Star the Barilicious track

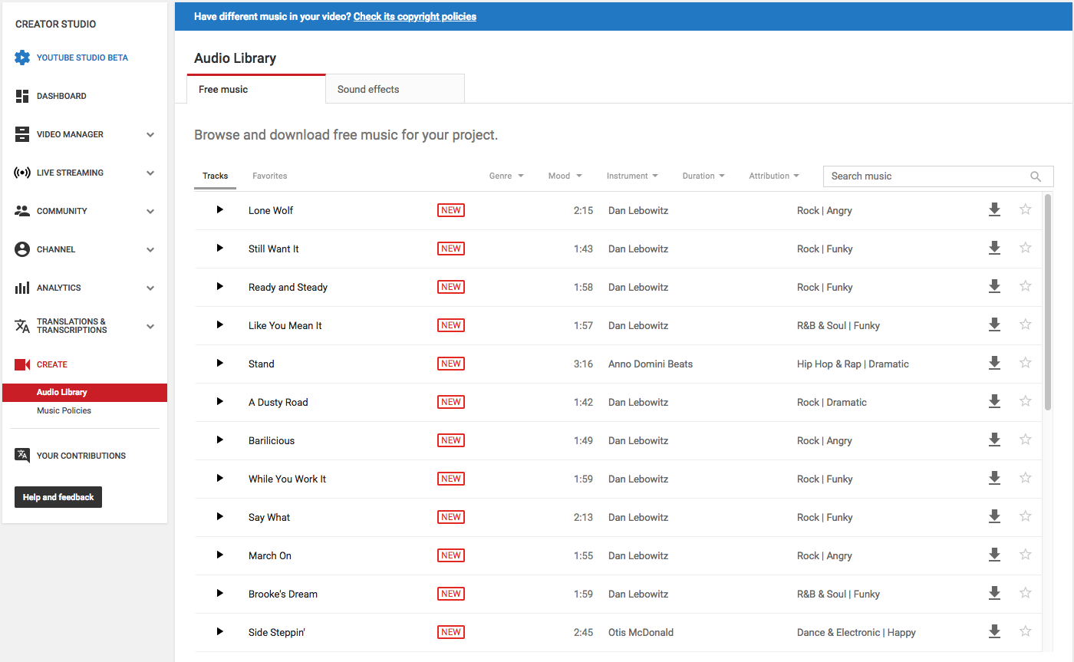pyautogui.click(x=1026, y=439)
